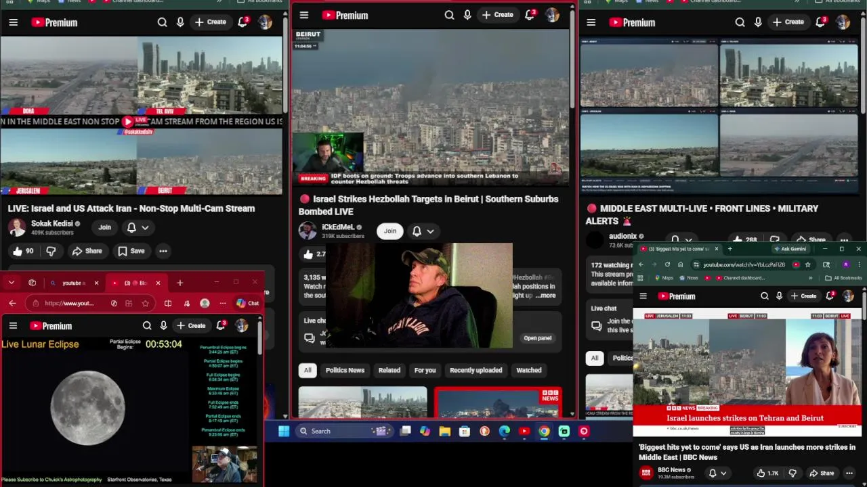
Task: Expand Sokak Kedisi notification bell dropdown
Action: [145, 228]
